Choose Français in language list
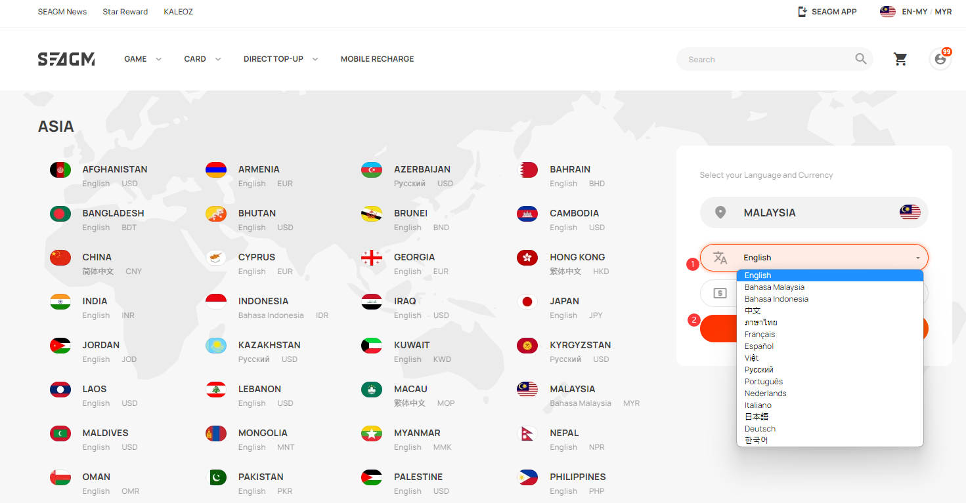 pyautogui.click(x=830, y=334)
